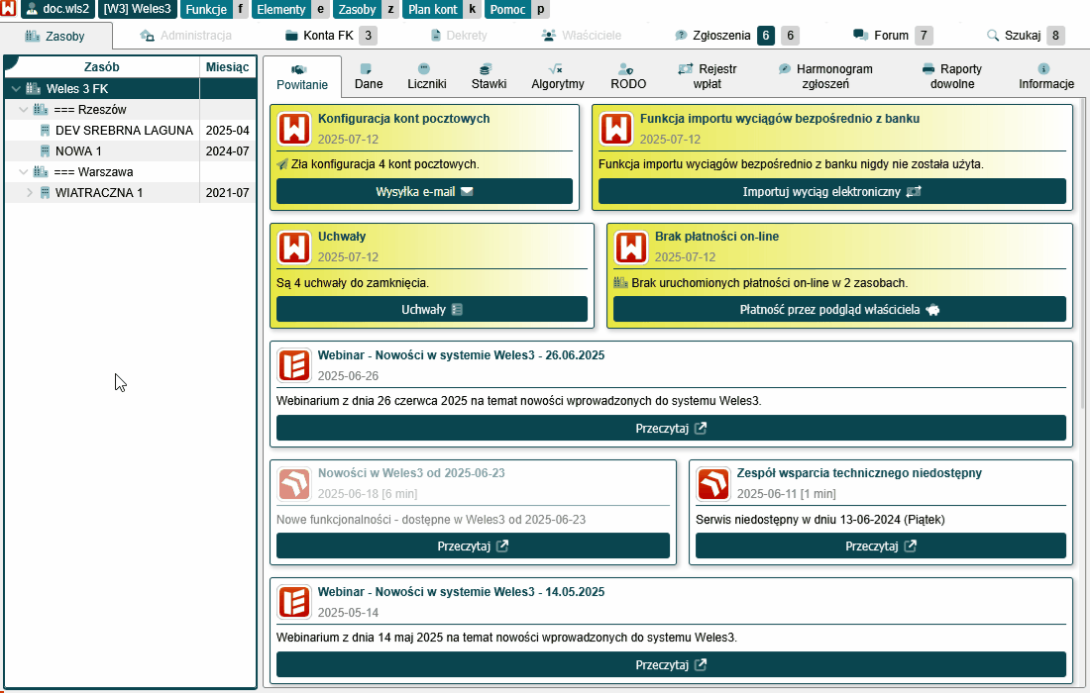Click the Zasób column header
This screenshot has height=693, width=1090.
coord(101,66)
